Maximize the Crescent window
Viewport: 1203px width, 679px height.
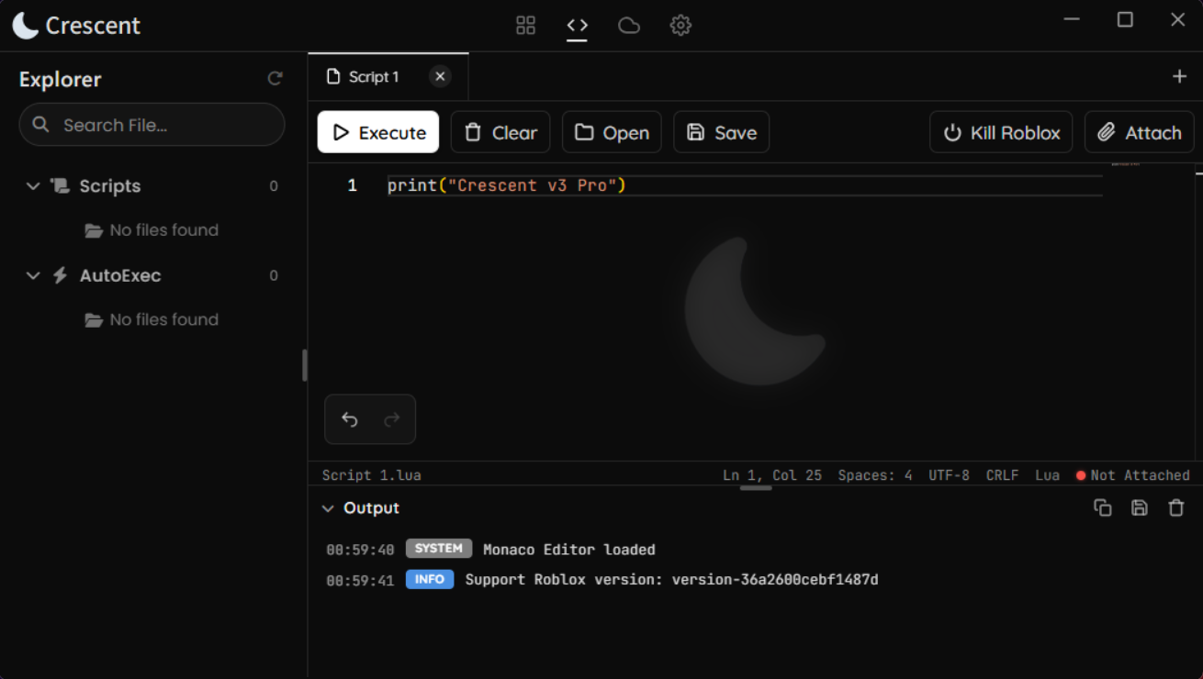[1125, 19]
